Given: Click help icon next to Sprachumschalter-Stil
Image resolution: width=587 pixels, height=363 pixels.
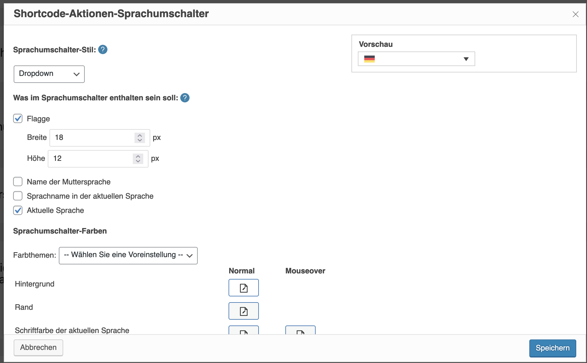Looking at the screenshot, I should click(103, 50).
